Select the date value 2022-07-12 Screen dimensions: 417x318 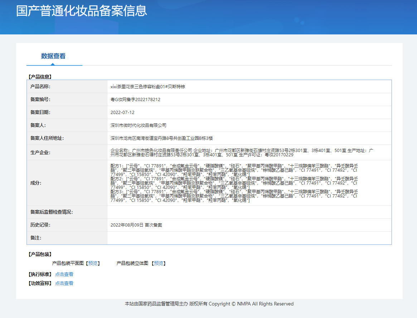tap(122, 112)
